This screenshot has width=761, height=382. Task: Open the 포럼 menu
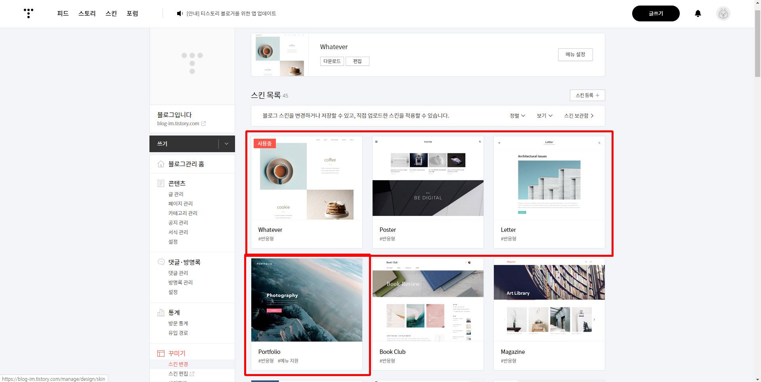pyautogui.click(x=132, y=13)
